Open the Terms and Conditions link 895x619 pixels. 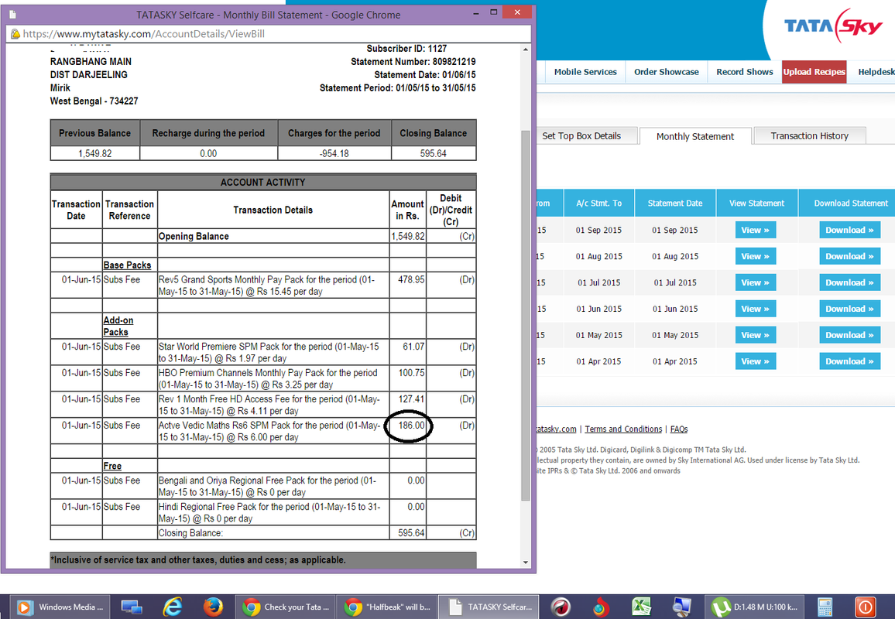click(x=623, y=429)
